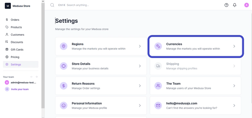Click the search magnifier icon
Viewport: 252px width, 118px height.
[52, 5]
